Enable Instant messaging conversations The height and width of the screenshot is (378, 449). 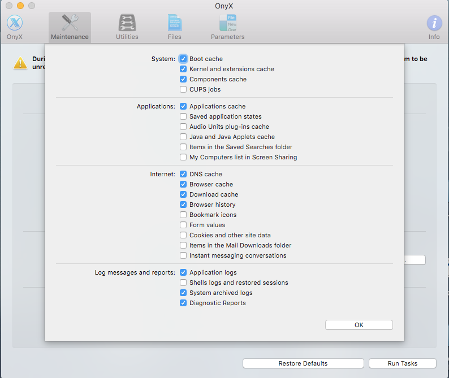pyautogui.click(x=183, y=255)
